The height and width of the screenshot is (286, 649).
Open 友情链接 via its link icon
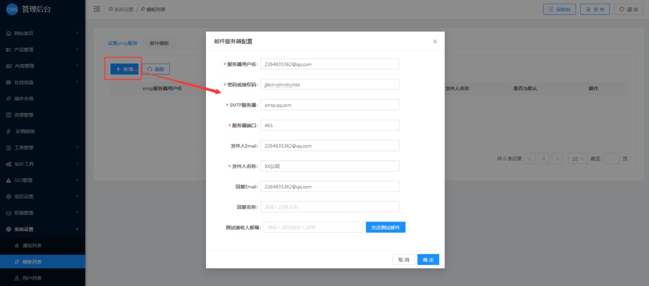pos(9,131)
